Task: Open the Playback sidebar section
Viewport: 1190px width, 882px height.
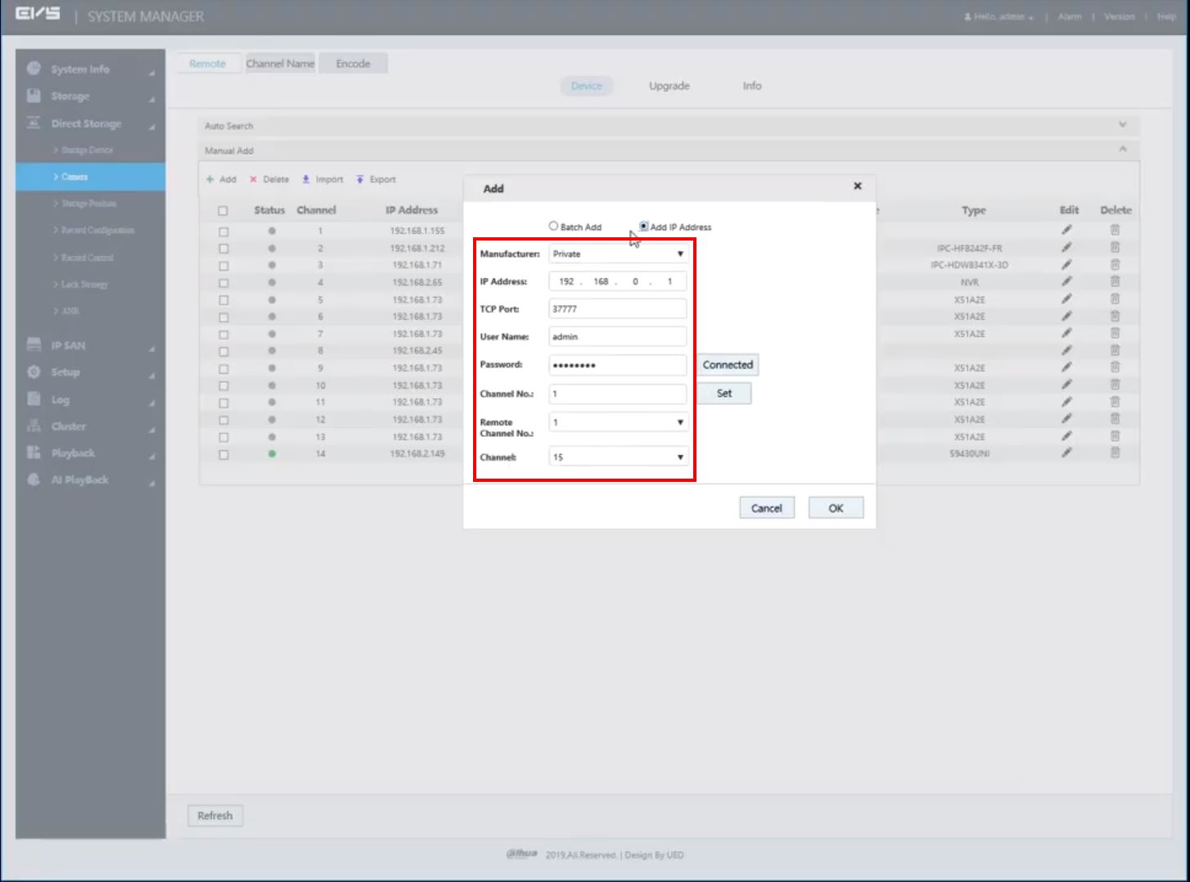Action: click(73, 453)
